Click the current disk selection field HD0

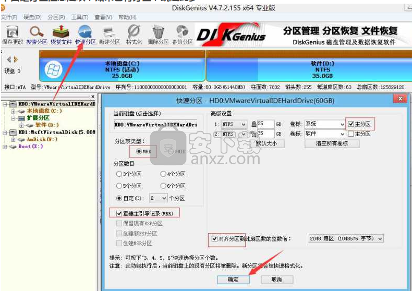(x=156, y=125)
